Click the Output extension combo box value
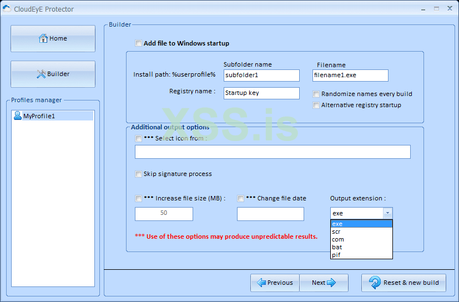The height and width of the screenshot is (302, 459). (x=357, y=213)
